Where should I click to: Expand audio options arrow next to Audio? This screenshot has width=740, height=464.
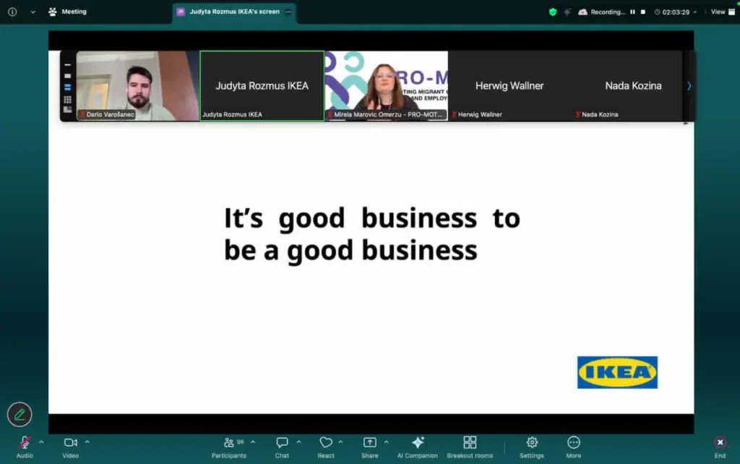tap(41, 441)
